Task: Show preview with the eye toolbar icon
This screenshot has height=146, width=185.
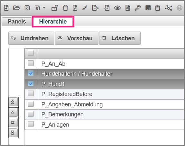Action: [117, 8]
